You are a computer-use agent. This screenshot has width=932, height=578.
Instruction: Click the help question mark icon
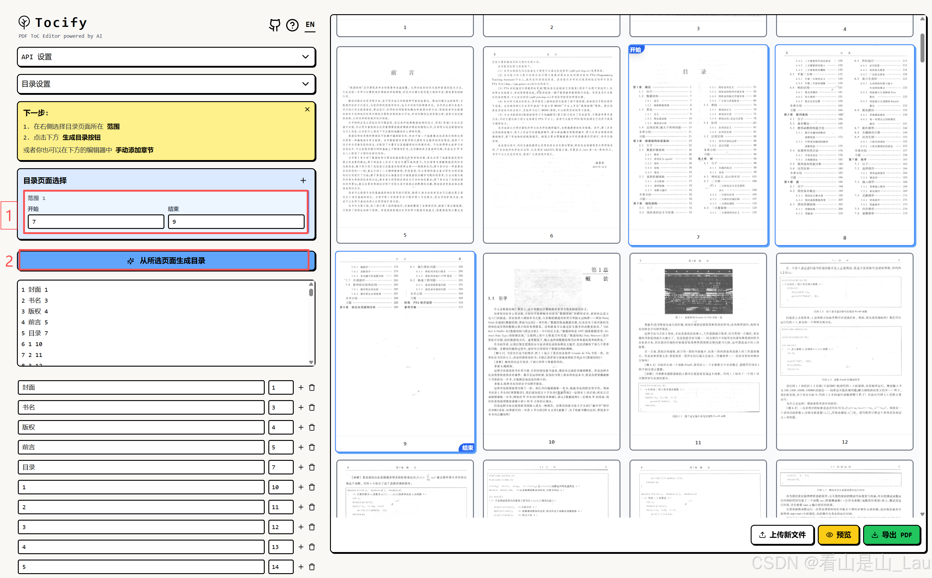click(292, 25)
